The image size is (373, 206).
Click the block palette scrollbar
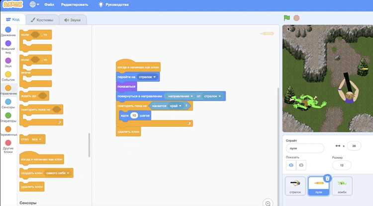(89, 145)
